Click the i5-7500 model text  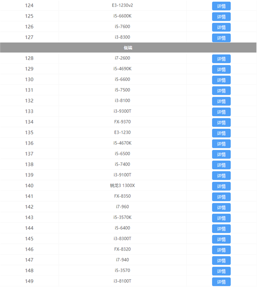point(122,90)
